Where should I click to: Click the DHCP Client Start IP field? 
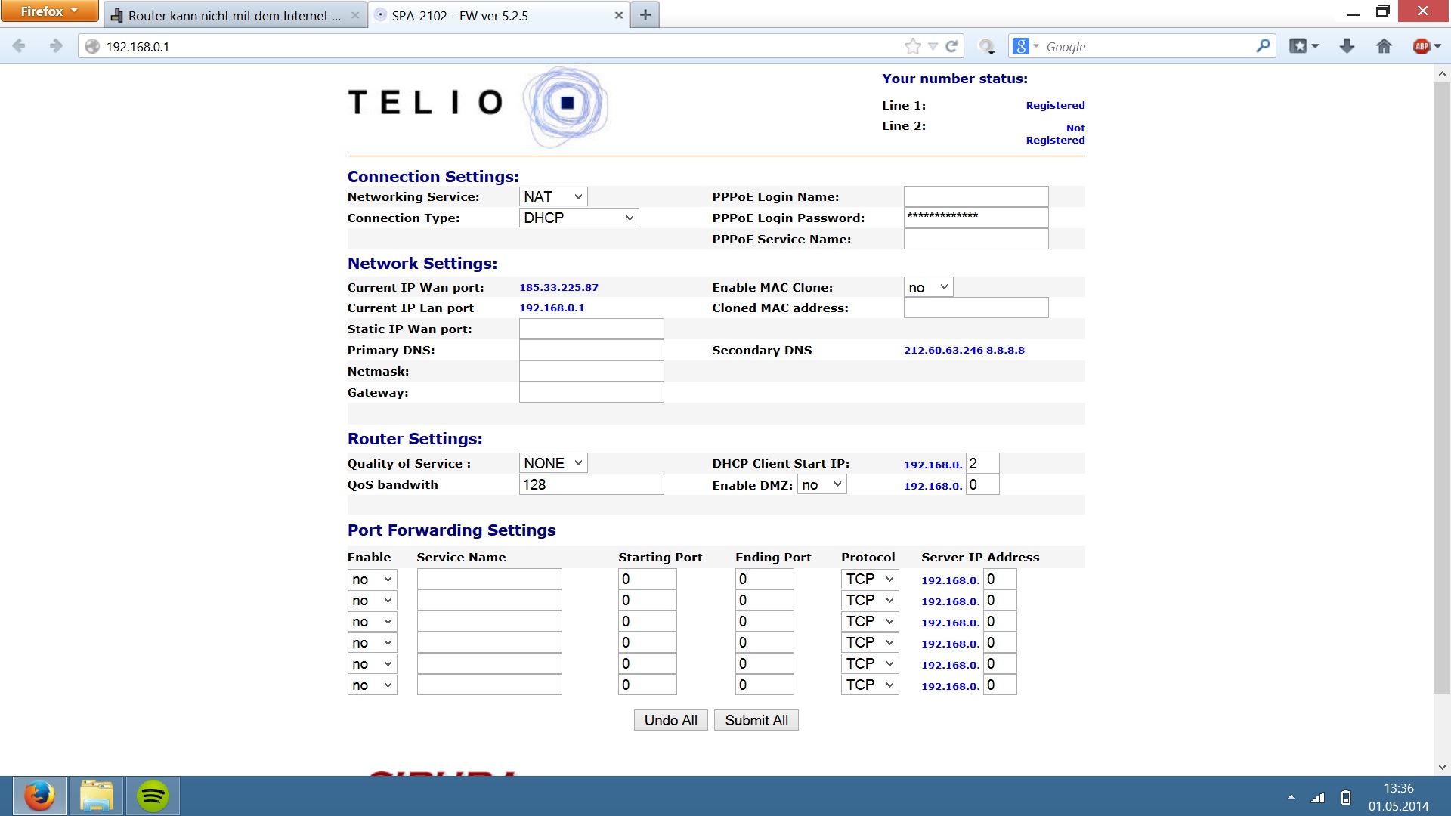(x=982, y=463)
